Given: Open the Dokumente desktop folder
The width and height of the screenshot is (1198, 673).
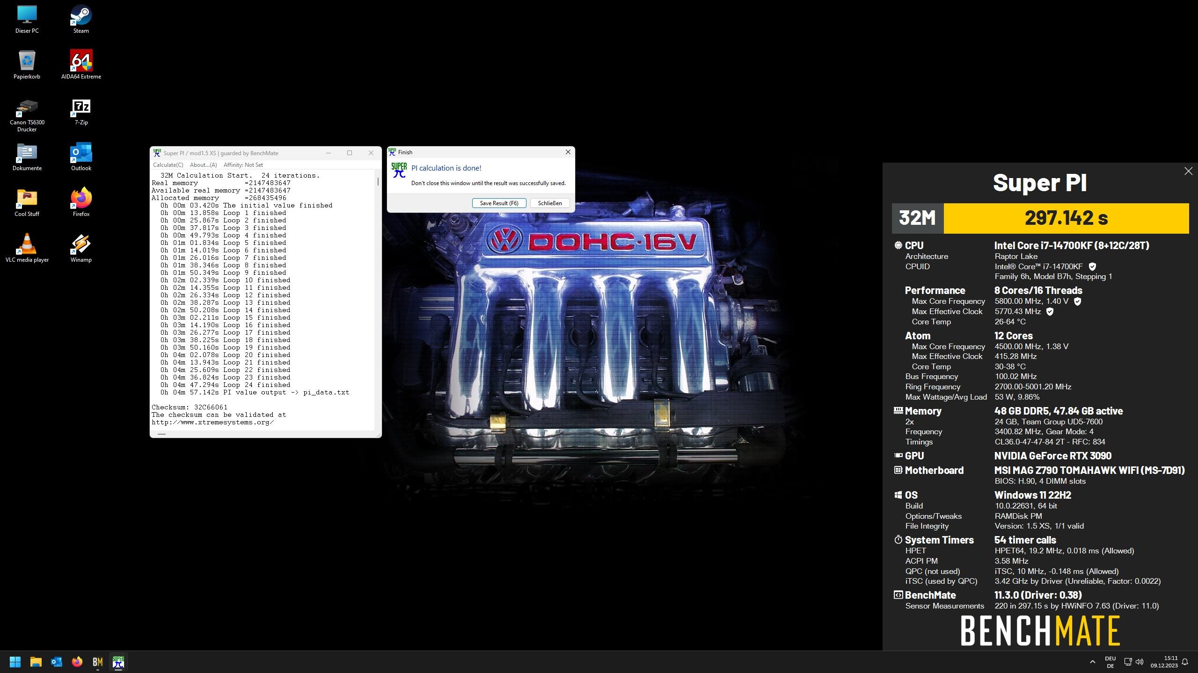Looking at the screenshot, I should pos(27,157).
